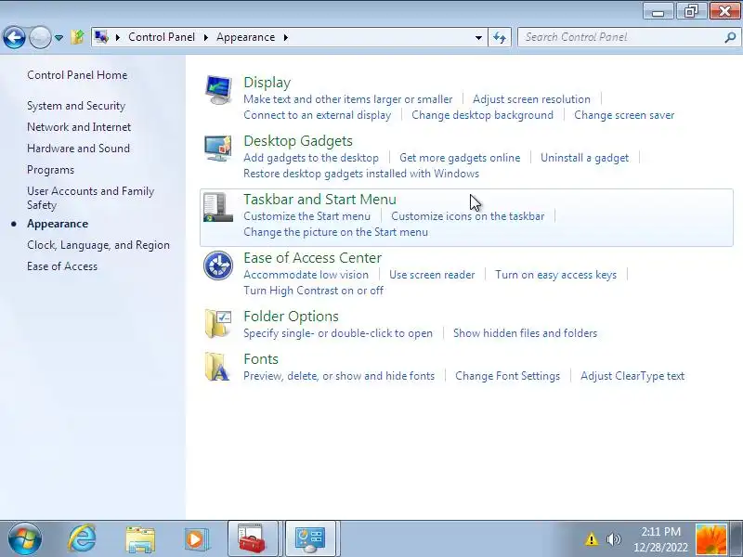Open the address bar history dropdown
The width and height of the screenshot is (743, 557).
(478, 37)
